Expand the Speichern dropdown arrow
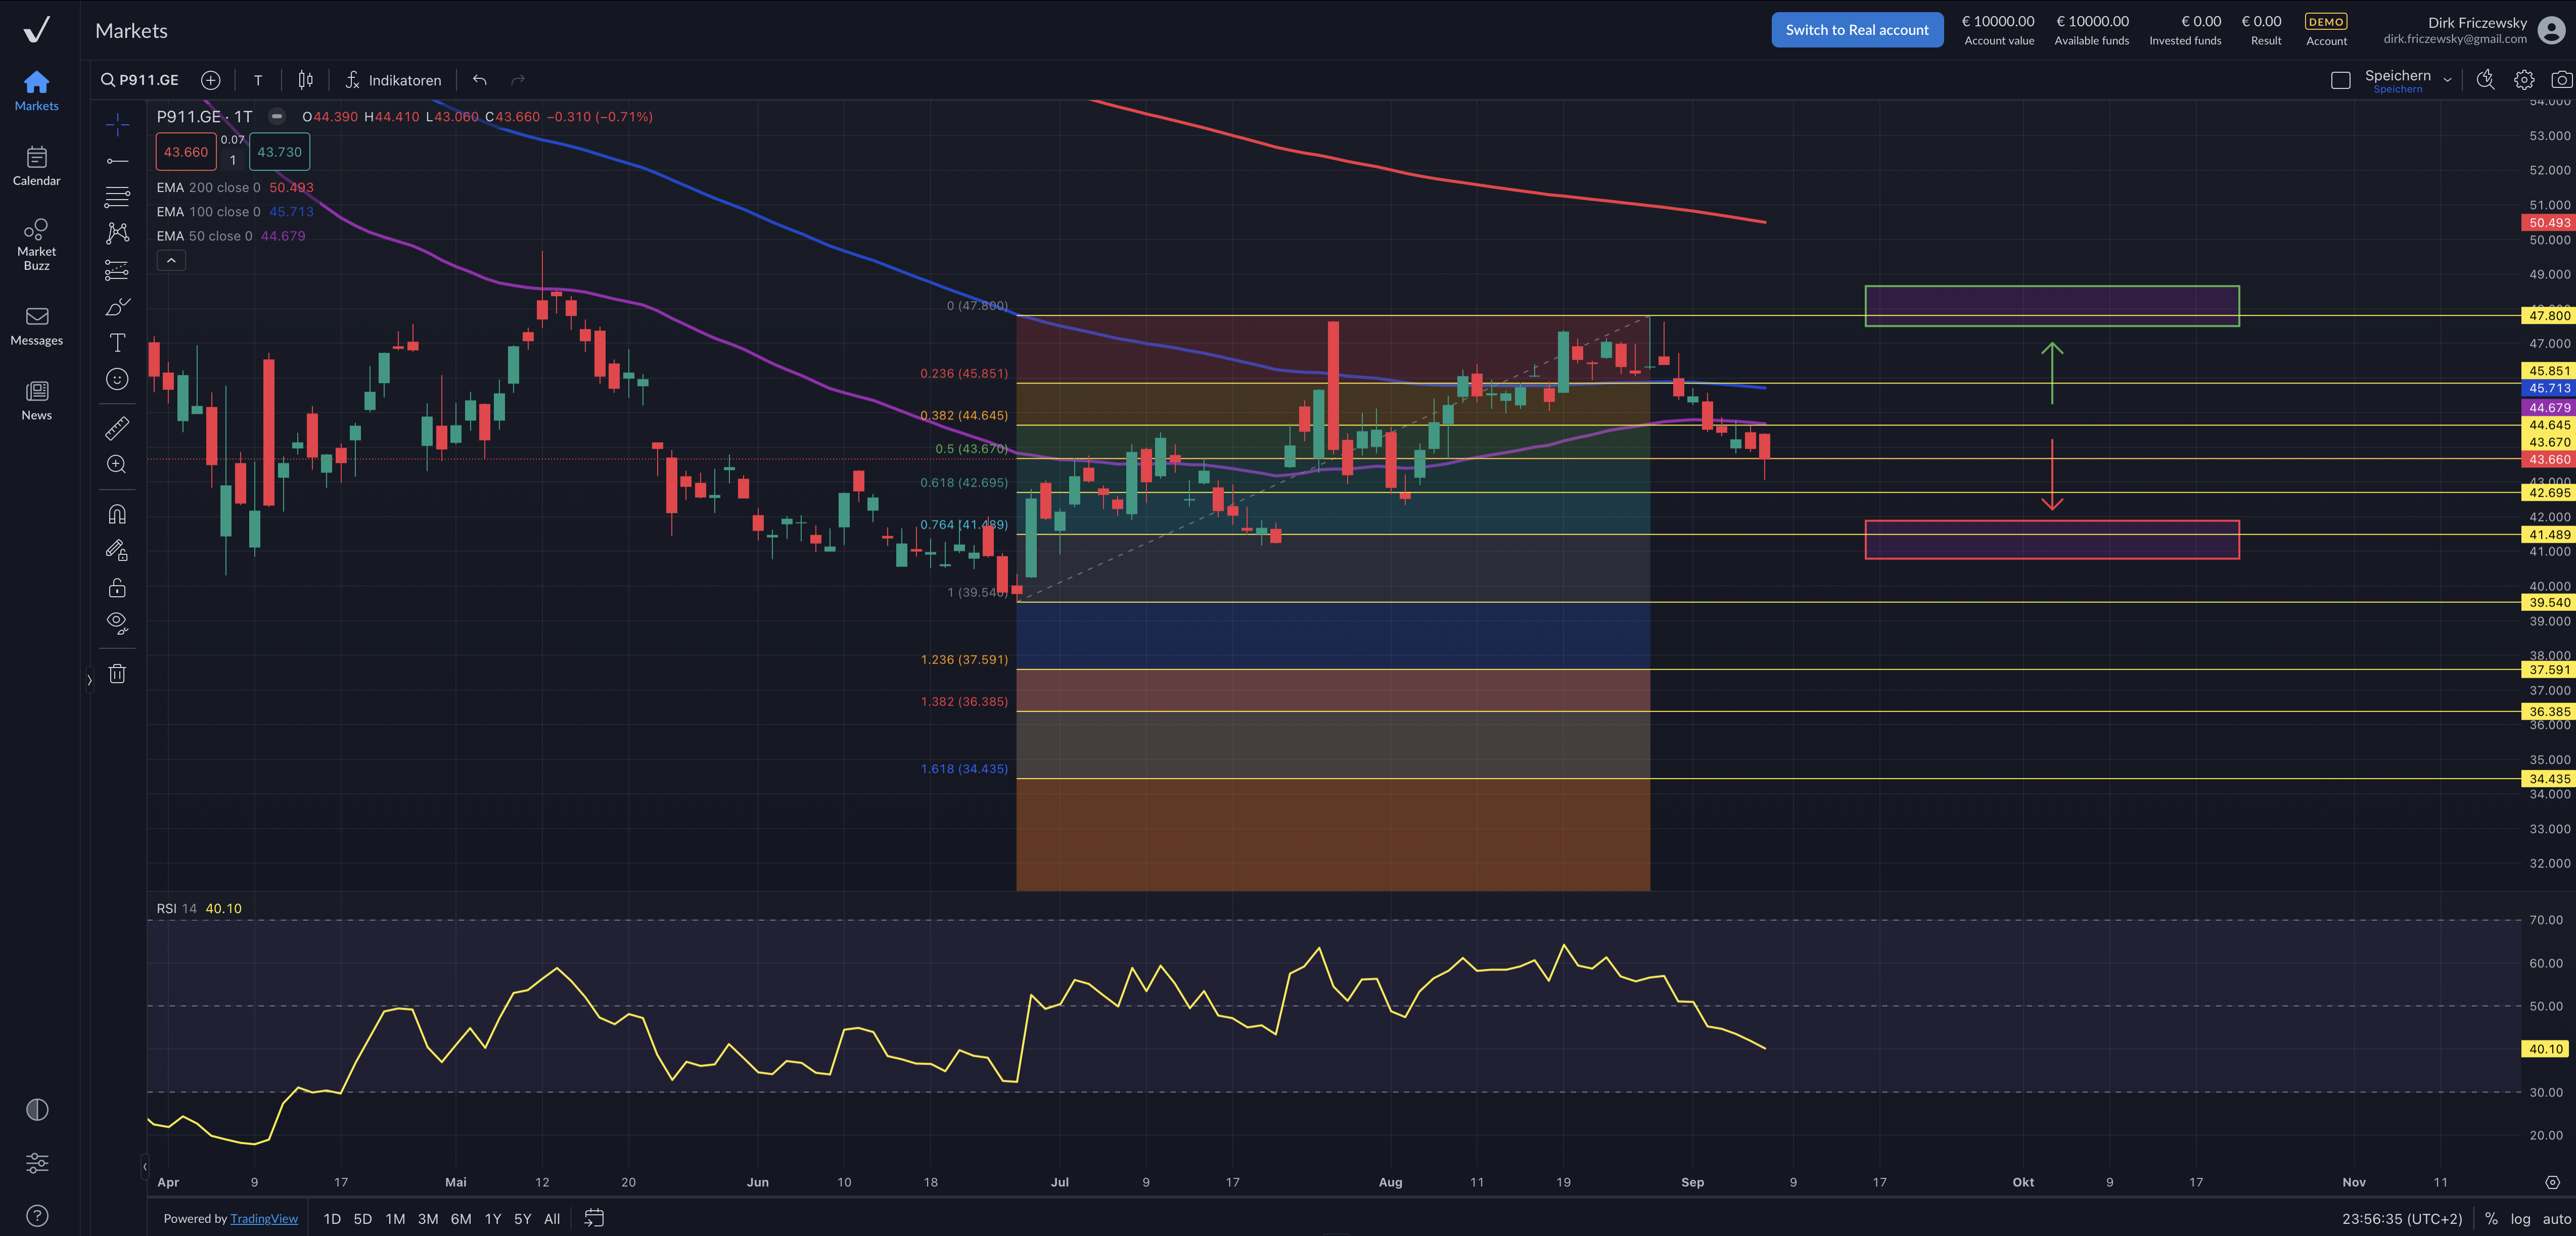Screen dimensions: 2576x1236 [x=2447, y=80]
